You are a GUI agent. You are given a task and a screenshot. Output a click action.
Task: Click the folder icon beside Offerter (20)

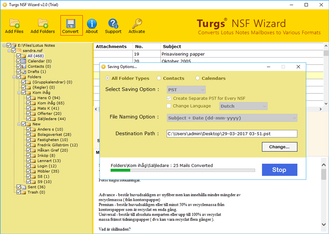tap(34, 114)
